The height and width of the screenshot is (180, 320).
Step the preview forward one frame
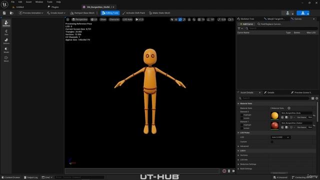[x=233, y=171]
